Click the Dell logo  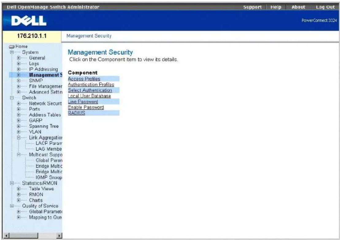(29, 21)
